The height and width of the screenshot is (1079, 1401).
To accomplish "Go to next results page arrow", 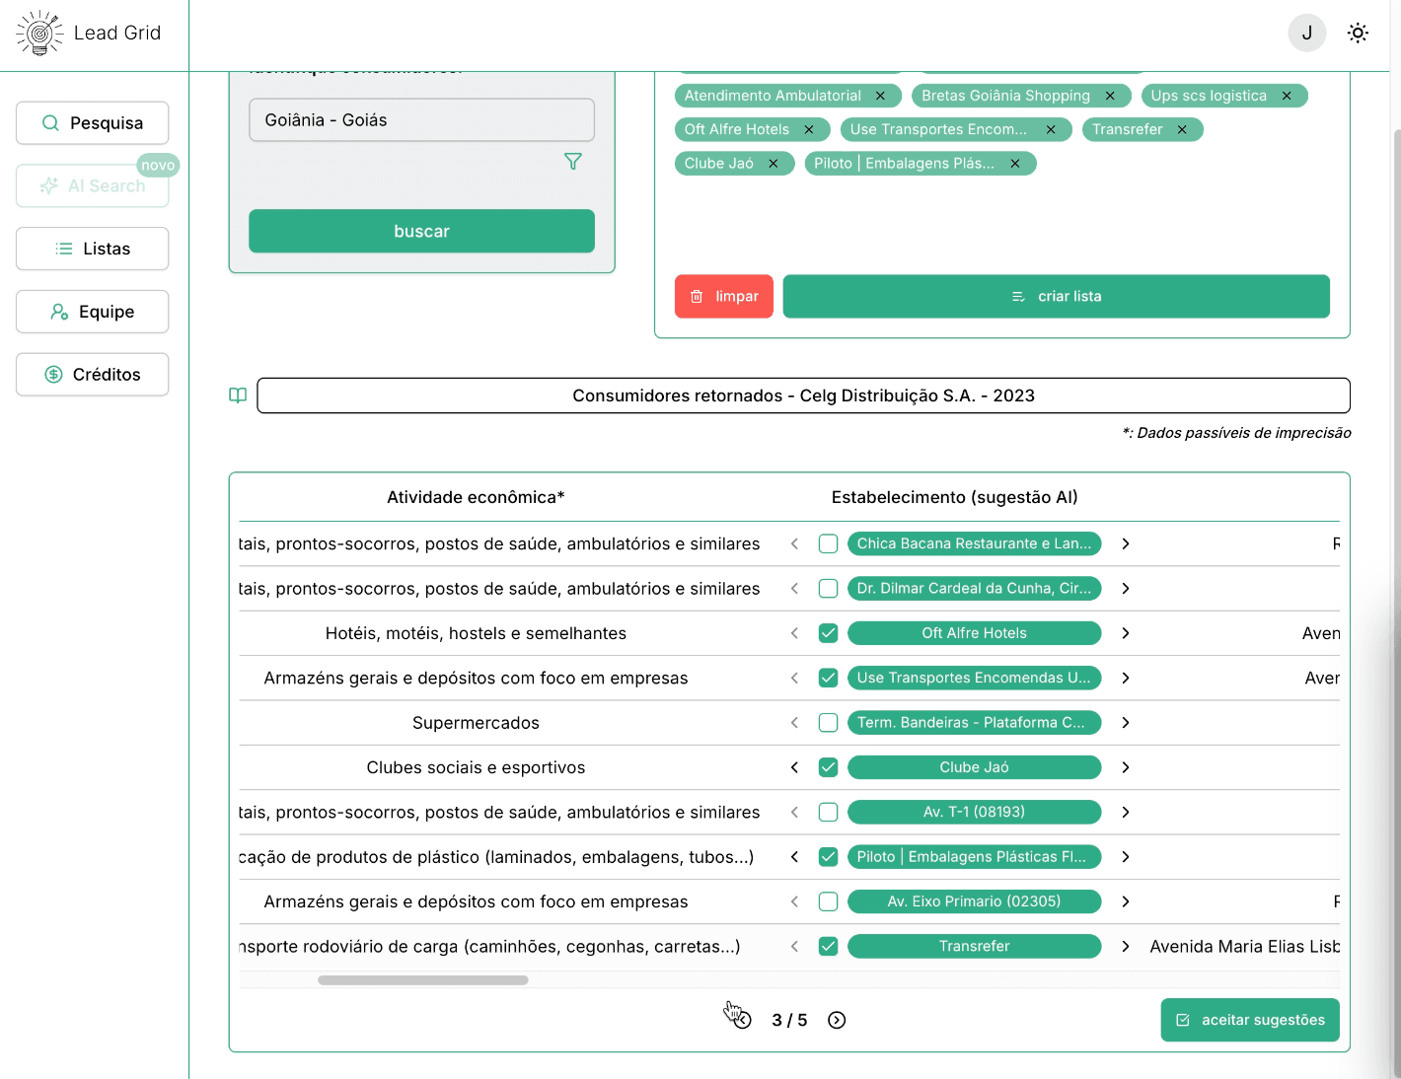I will (x=837, y=1020).
